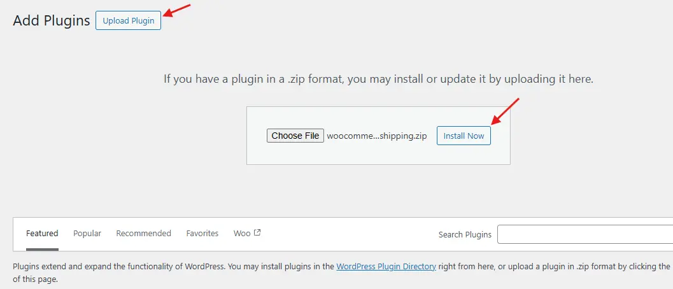Click the selected woocomme...shipping.zip filename
The width and height of the screenshot is (673, 289).
pyautogui.click(x=377, y=136)
